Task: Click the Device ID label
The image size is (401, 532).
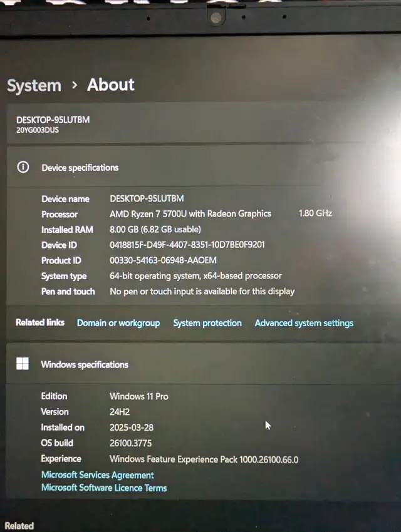Action: pos(59,245)
